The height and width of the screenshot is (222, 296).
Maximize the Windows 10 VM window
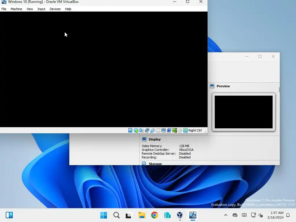click(x=187, y=2)
